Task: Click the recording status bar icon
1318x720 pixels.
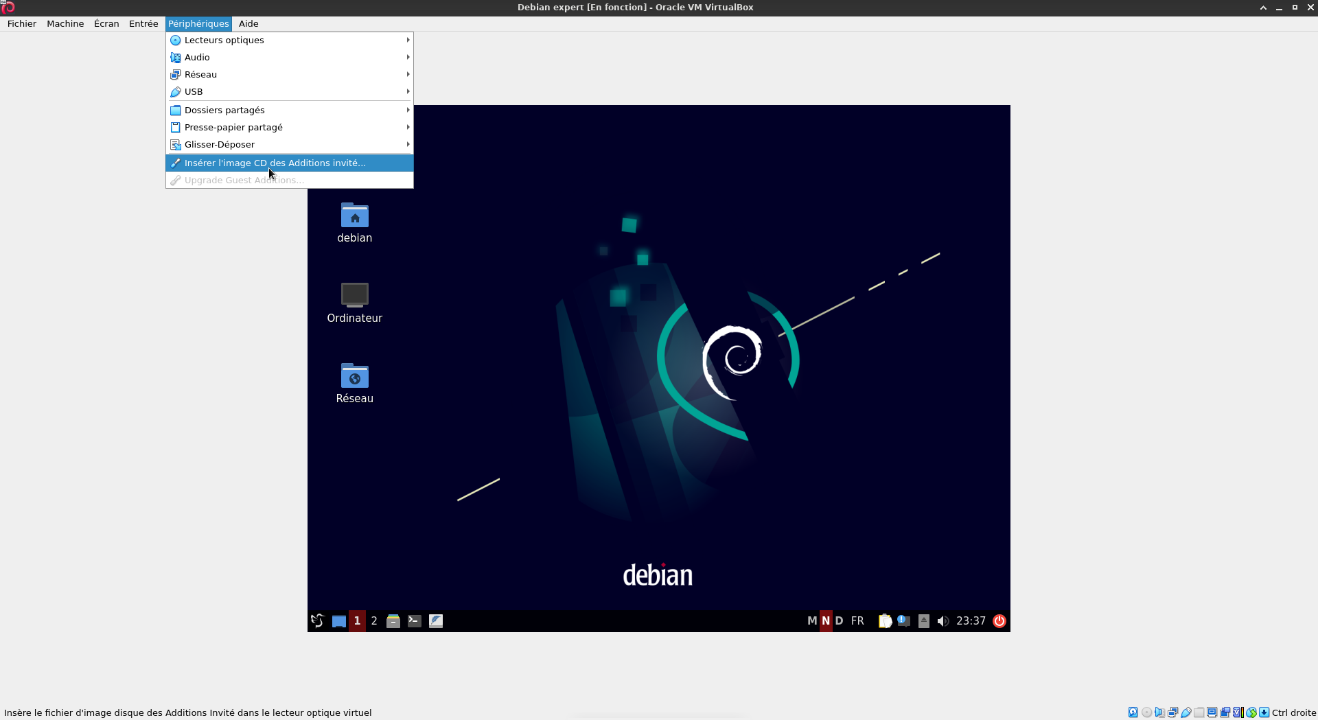Action: tap(1225, 712)
